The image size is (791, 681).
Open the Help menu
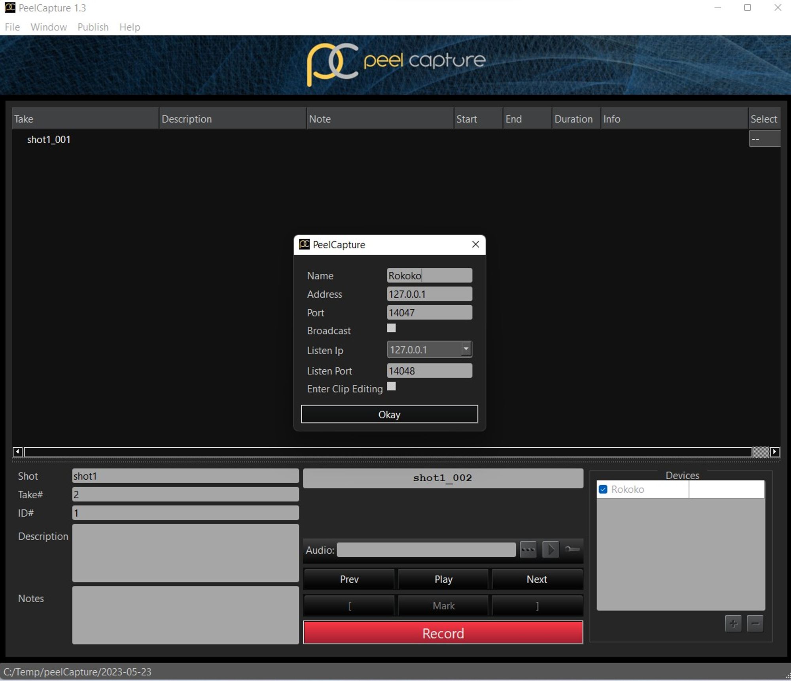130,27
